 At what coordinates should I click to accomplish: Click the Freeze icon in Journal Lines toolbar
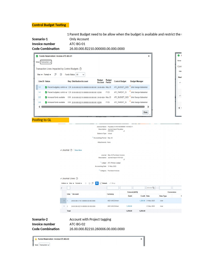(x=93, y=183)
